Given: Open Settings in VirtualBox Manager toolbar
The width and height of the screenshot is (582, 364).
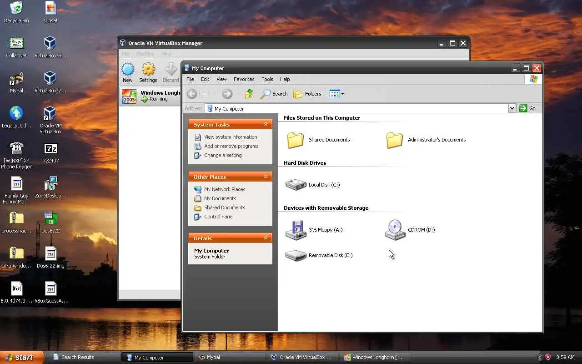Looking at the screenshot, I should point(148,73).
